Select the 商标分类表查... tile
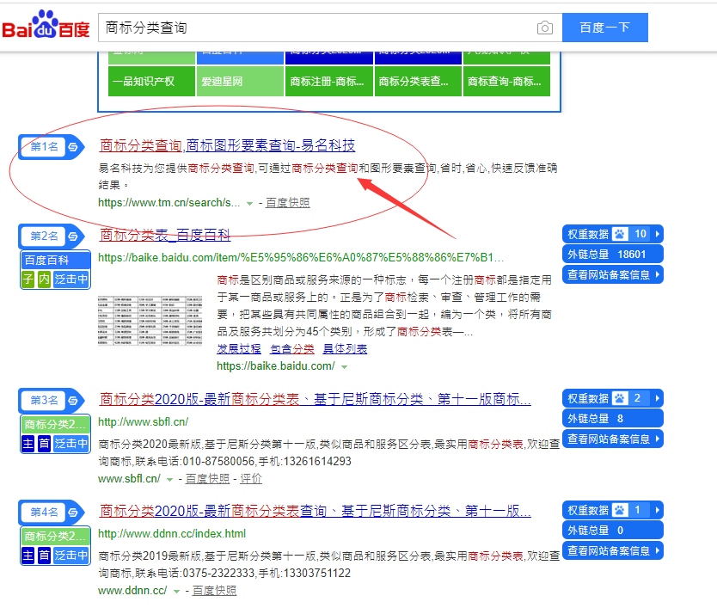 418,82
